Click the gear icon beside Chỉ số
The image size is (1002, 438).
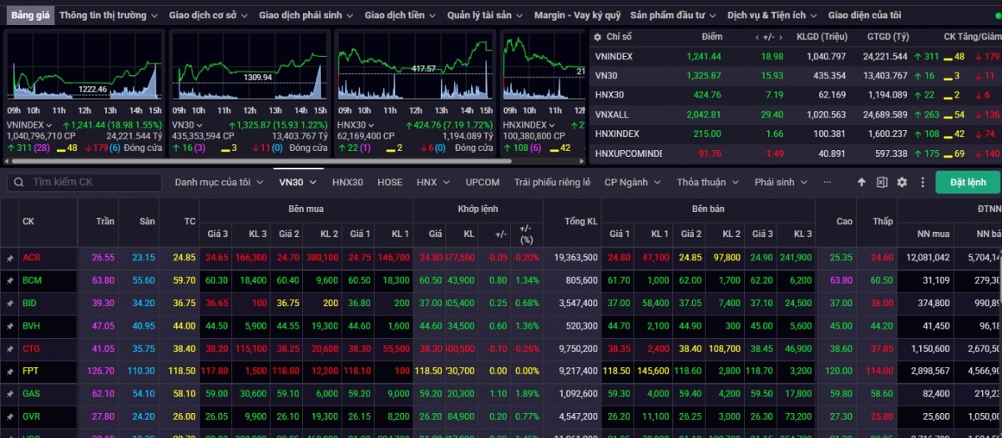(x=596, y=37)
